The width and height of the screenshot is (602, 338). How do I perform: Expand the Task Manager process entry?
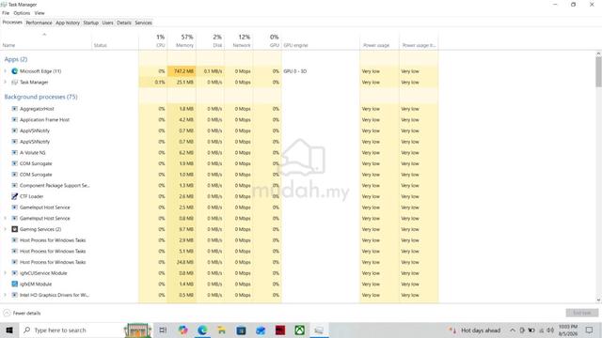[5, 83]
